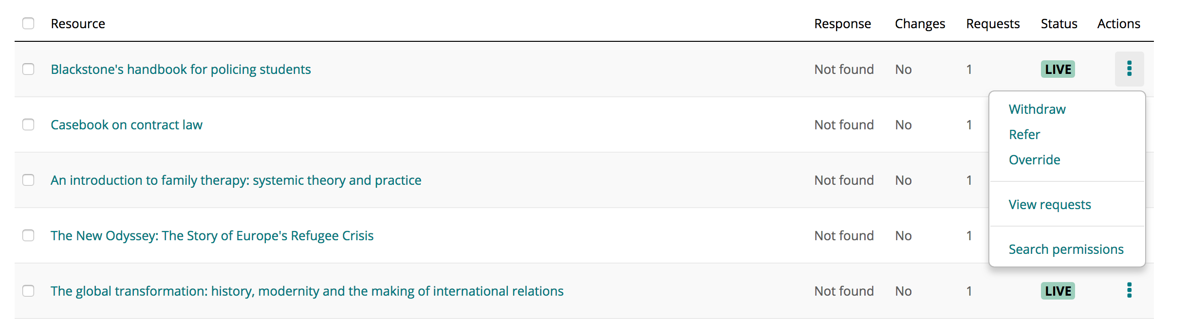1188x319 pixels.
Task: Choose Withdraw from the actions menu
Action: tap(1037, 109)
